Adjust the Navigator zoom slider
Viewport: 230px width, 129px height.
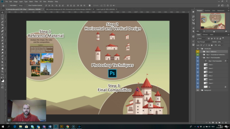click(214, 32)
